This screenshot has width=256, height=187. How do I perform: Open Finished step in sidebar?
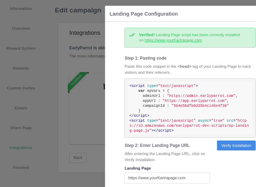tap(21, 167)
